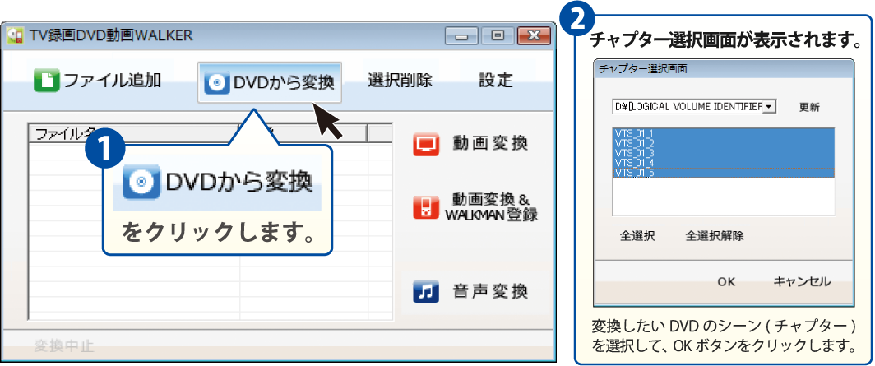This screenshot has width=875, height=366.
Task: Minimize the TV録画DVD動画WALKER window
Action: pos(461,36)
